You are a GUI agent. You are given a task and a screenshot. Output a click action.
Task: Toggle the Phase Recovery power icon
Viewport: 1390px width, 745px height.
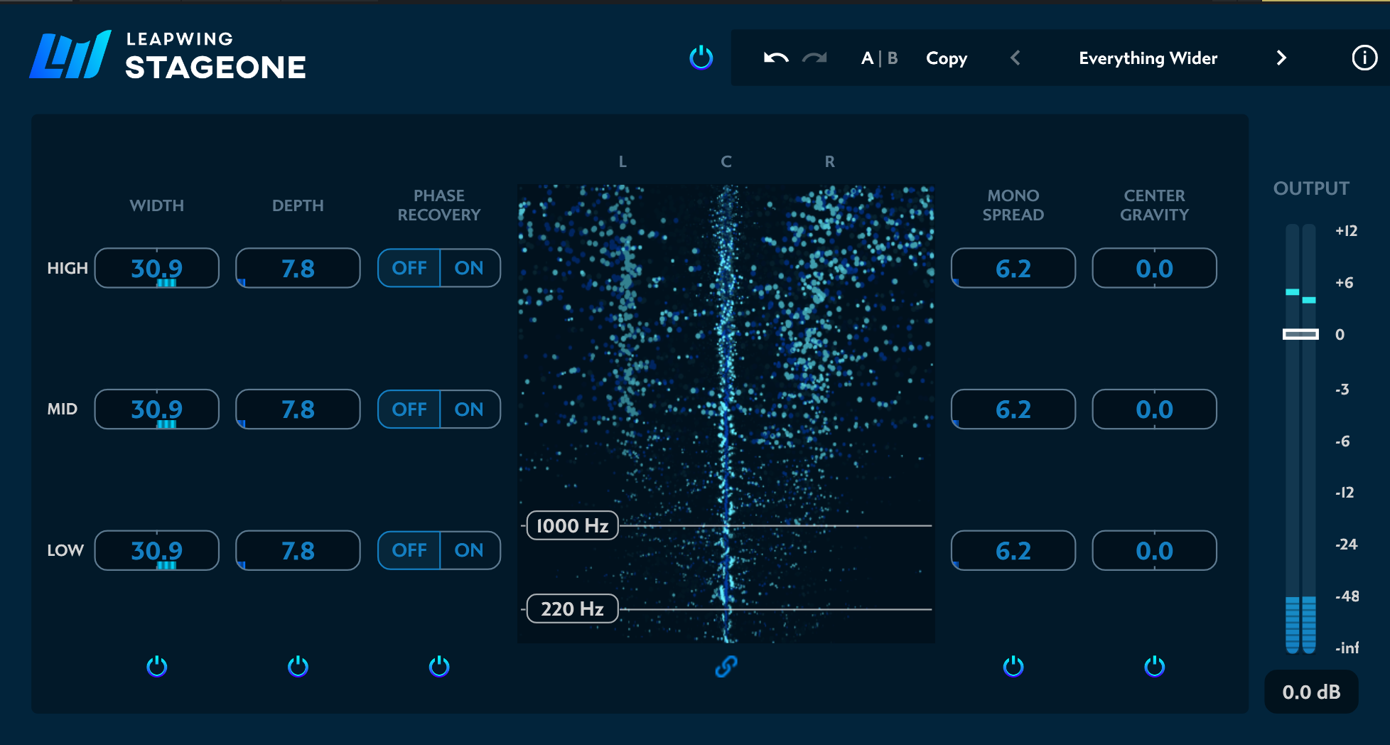coord(439,666)
